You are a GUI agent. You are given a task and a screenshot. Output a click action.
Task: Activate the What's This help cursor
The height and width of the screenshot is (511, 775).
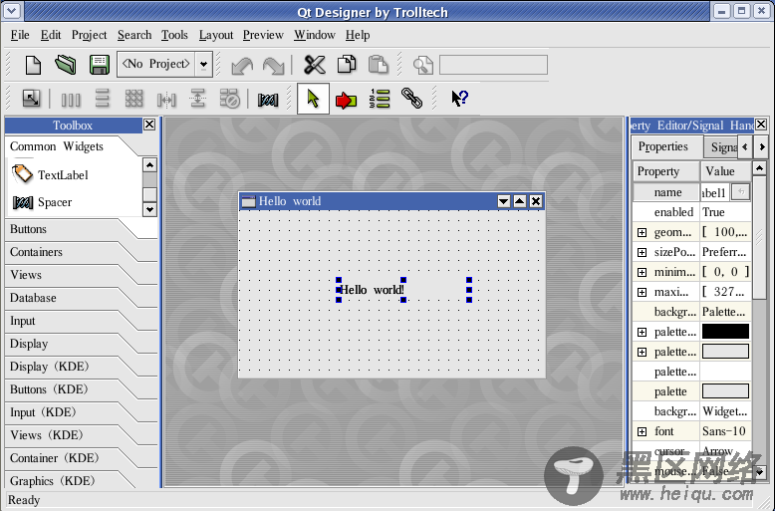tap(459, 98)
